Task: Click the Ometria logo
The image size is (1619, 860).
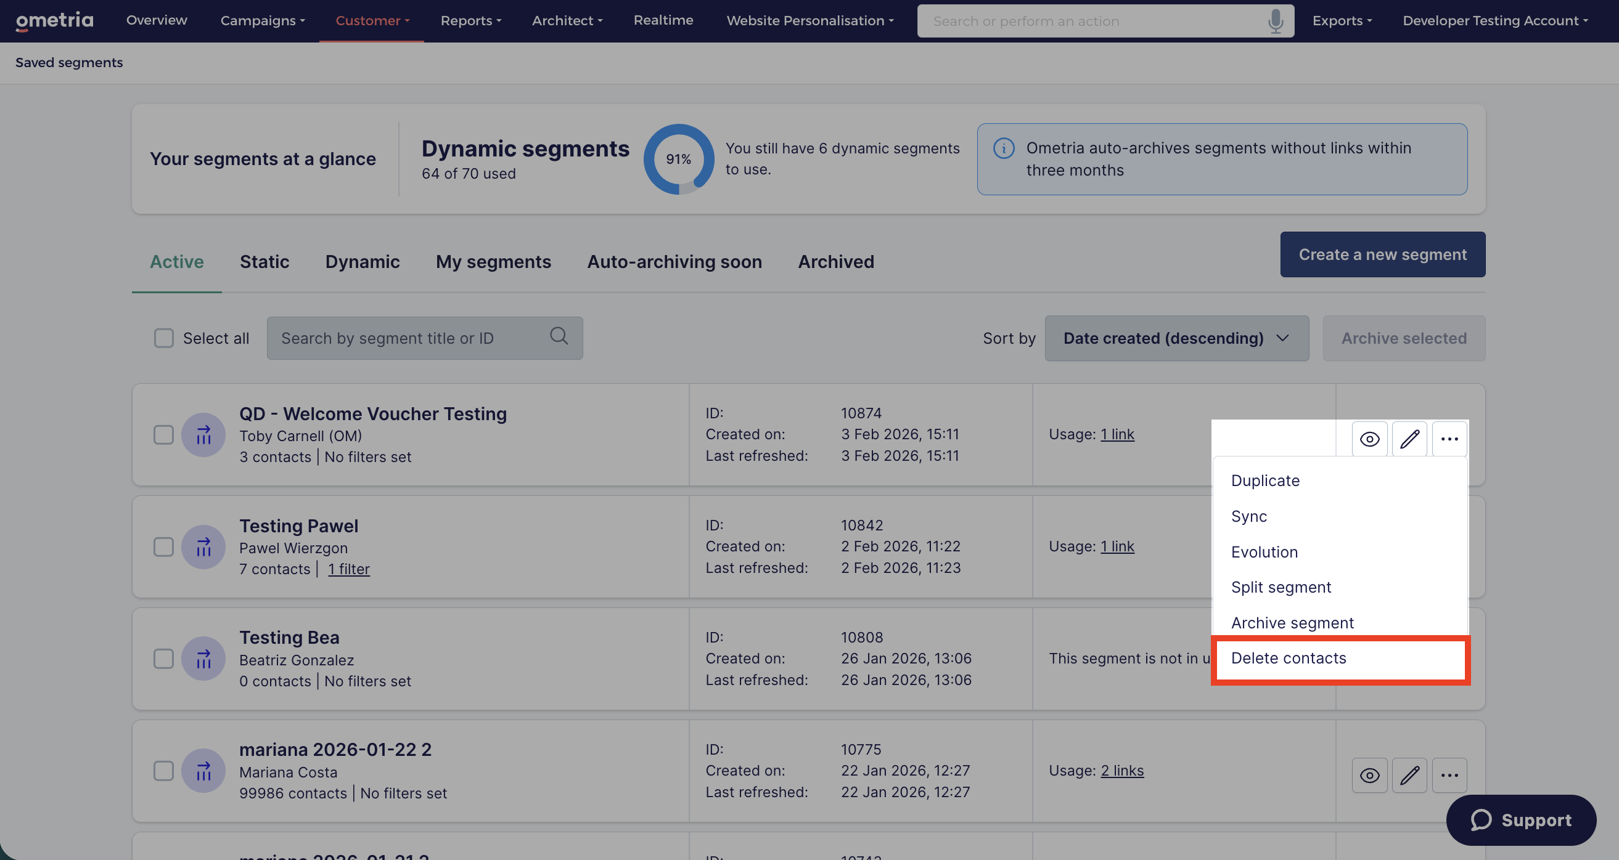Action: [55, 21]
